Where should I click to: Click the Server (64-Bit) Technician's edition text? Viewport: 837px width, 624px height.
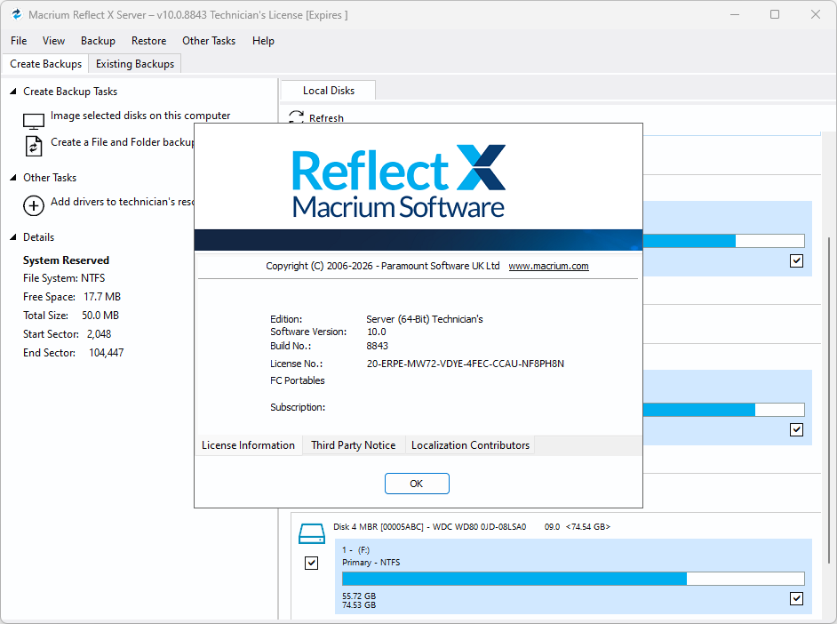tap(425, 319)
